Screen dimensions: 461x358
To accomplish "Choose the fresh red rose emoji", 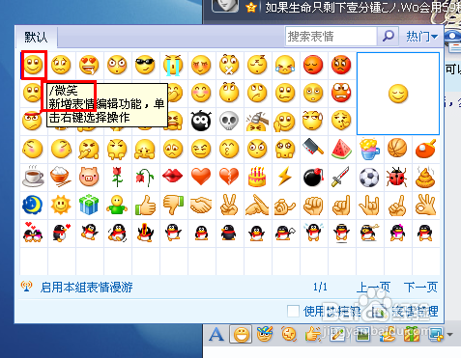I will click(117, 177).
